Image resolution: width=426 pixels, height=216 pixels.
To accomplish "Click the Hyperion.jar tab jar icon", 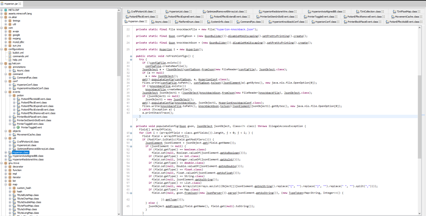I will [3, 3].
